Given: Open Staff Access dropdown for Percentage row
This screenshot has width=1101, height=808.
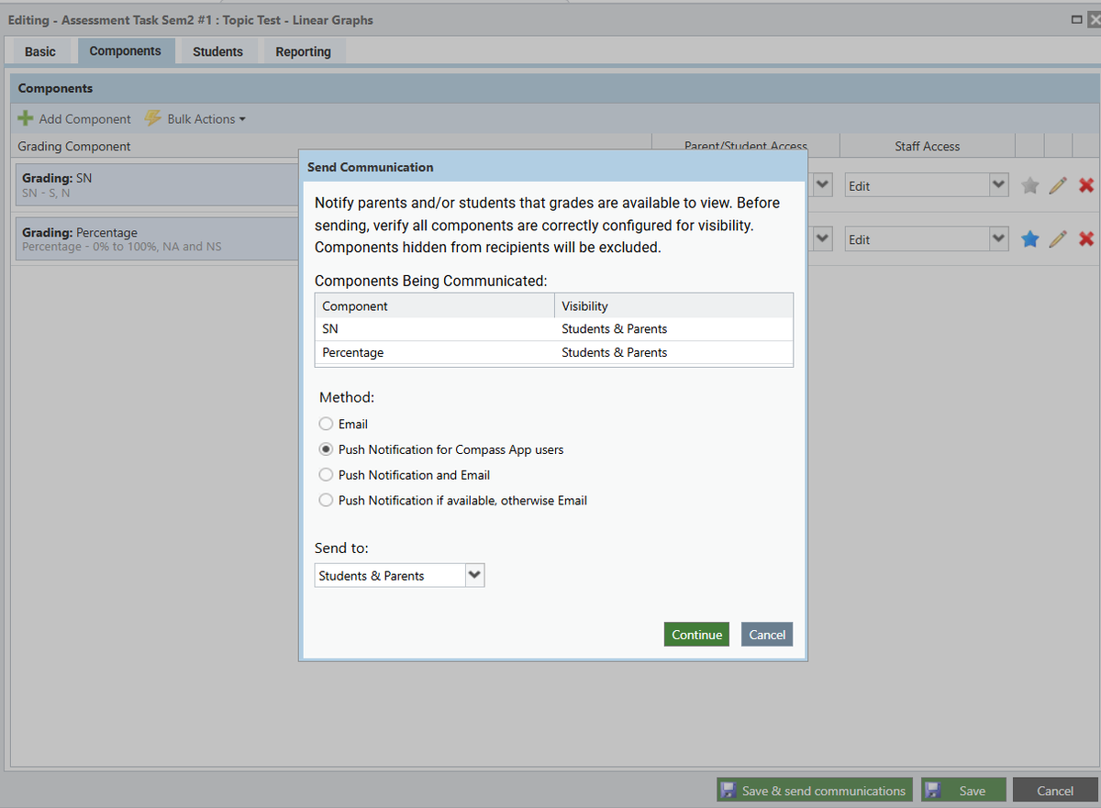Looking at the screenshot, I should coord(998,239).
